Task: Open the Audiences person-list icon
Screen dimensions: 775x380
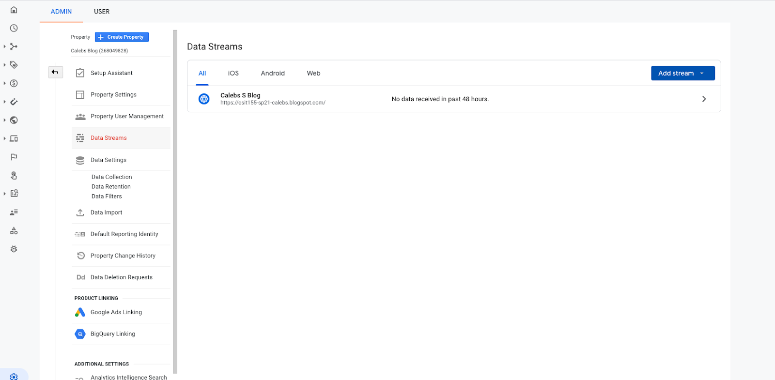Action: [x=14, y=212]
